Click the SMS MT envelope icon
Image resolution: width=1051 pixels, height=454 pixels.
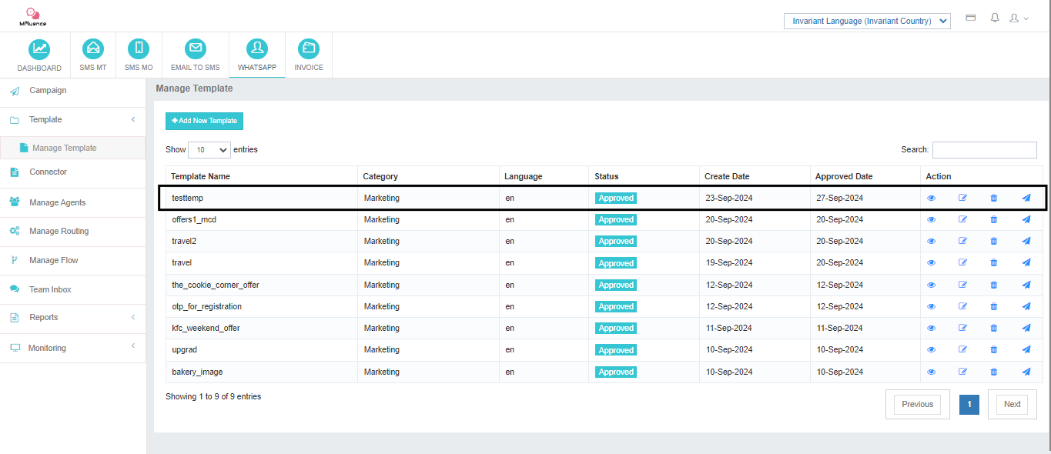pyautogui.click(x=93, y=49)
